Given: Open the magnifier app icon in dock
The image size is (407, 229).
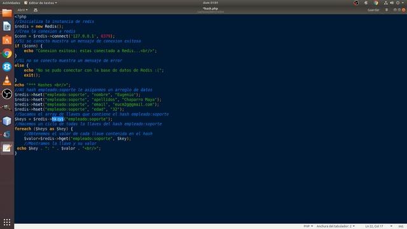Looking at the screenshot, I should click(x=7, y=108).
